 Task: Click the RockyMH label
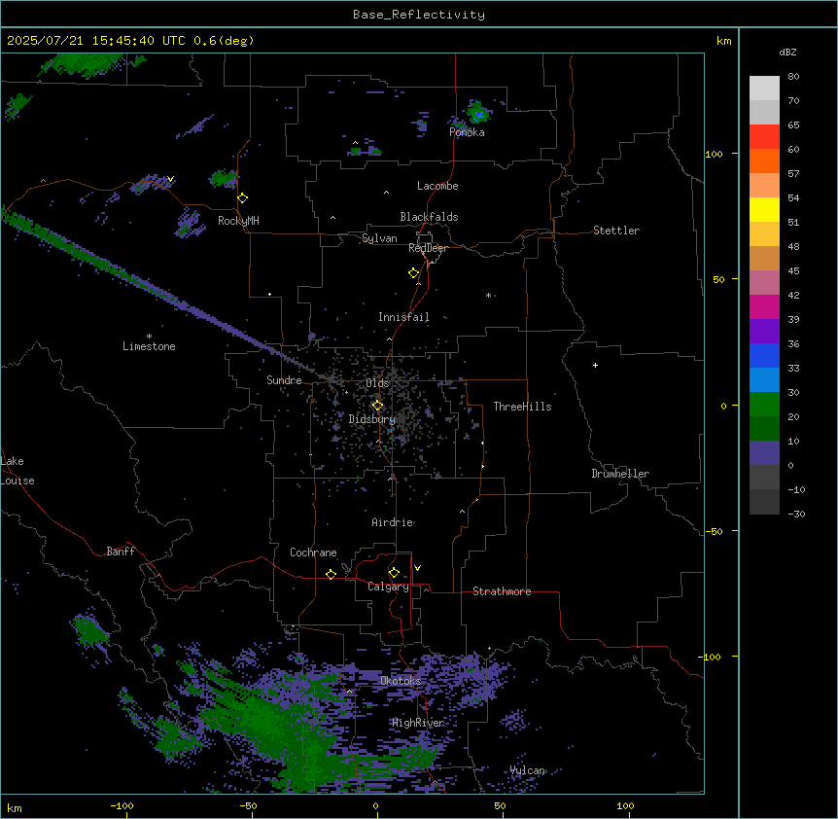tap(238, 221)
